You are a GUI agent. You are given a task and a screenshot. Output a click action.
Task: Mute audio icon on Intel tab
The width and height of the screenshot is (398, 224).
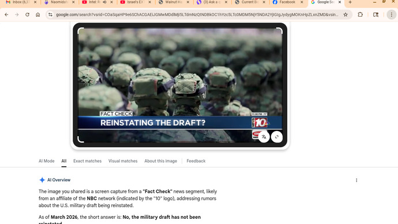click(x=104, y=2)
